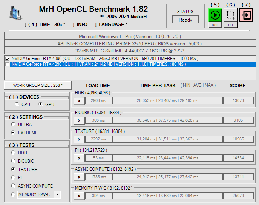This screenshot has width=259, height=205.
Task: Select the ASYNC COMPUTE test radio button
Action: 13,186
